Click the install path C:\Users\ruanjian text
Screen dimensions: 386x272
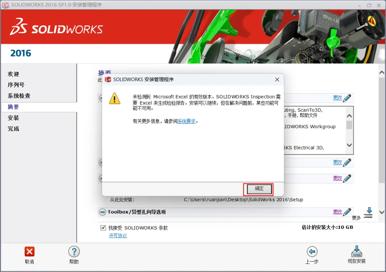pyautogui.click(x=243, y=200)
